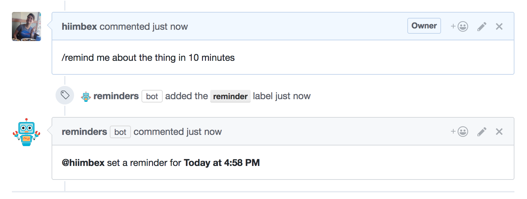The width and height of the screenshot is (527, 199).
Task: Open the large reminders bot avatar
Action: pyautogui.click(x=26, y=132)
